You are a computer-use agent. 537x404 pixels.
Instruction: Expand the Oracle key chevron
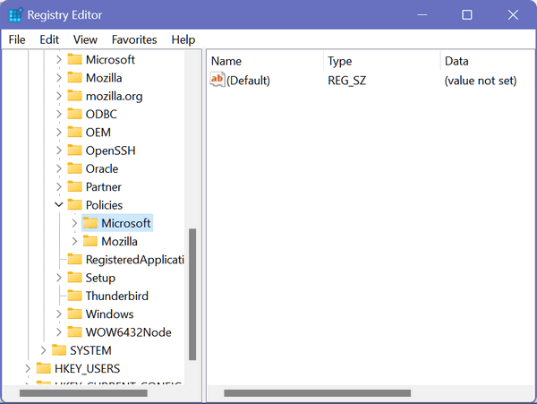click(x=59, y=168)
